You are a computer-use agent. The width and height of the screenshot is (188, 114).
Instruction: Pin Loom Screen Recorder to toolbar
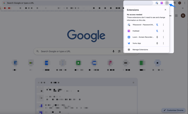coord(157,37)
